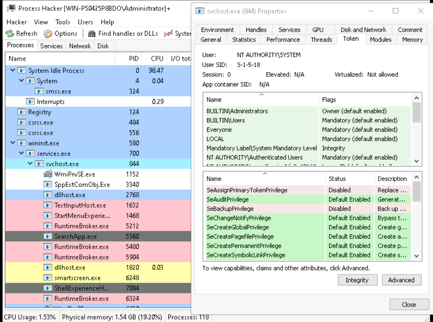
Task: Collapse the System Idle Process tree node
Action: click(13, 70)
